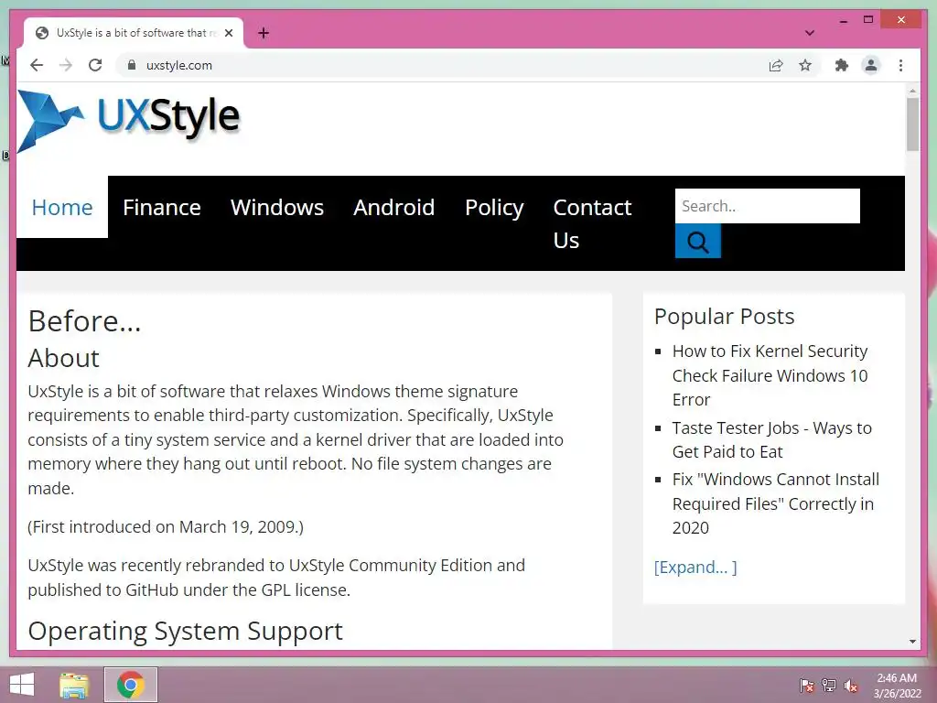View site info via the lock icon

point(132,65)
